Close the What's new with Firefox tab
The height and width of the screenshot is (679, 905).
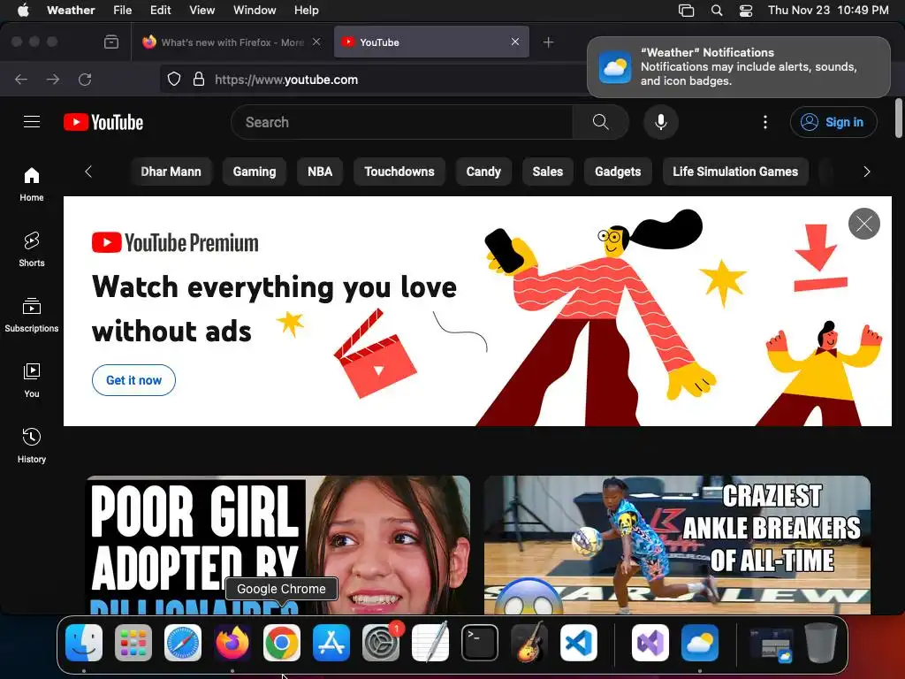tap(316, 42)
